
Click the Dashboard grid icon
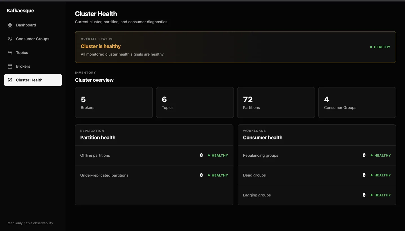coord(10,25)
